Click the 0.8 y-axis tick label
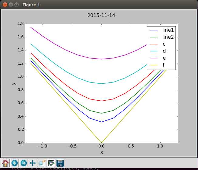 click(x=21, y=90)
